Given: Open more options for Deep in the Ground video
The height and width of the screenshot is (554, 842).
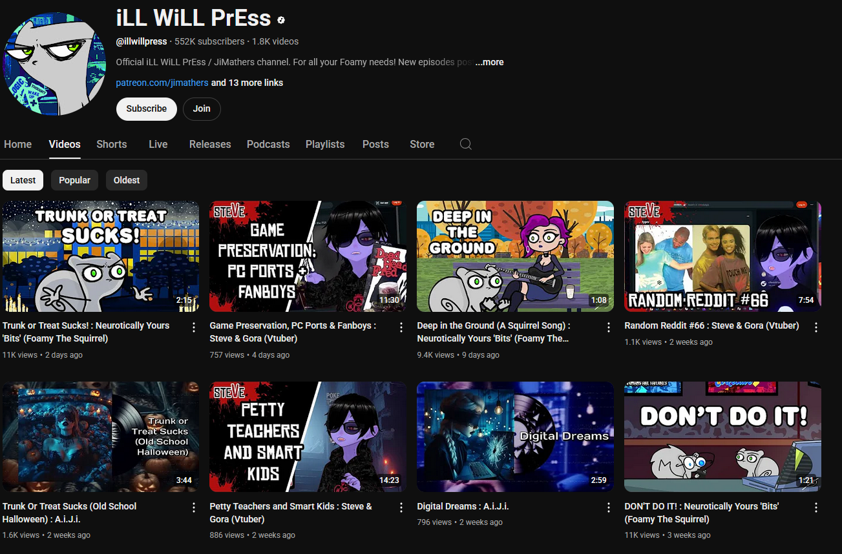Looking at the screenshot, I should [609, 327].
